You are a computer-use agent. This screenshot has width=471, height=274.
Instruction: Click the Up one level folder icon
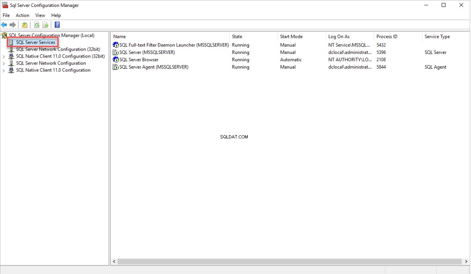pyautogui.click(x=24, y=25)
